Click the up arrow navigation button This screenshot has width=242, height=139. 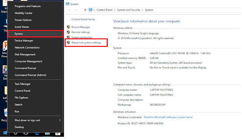85,10
